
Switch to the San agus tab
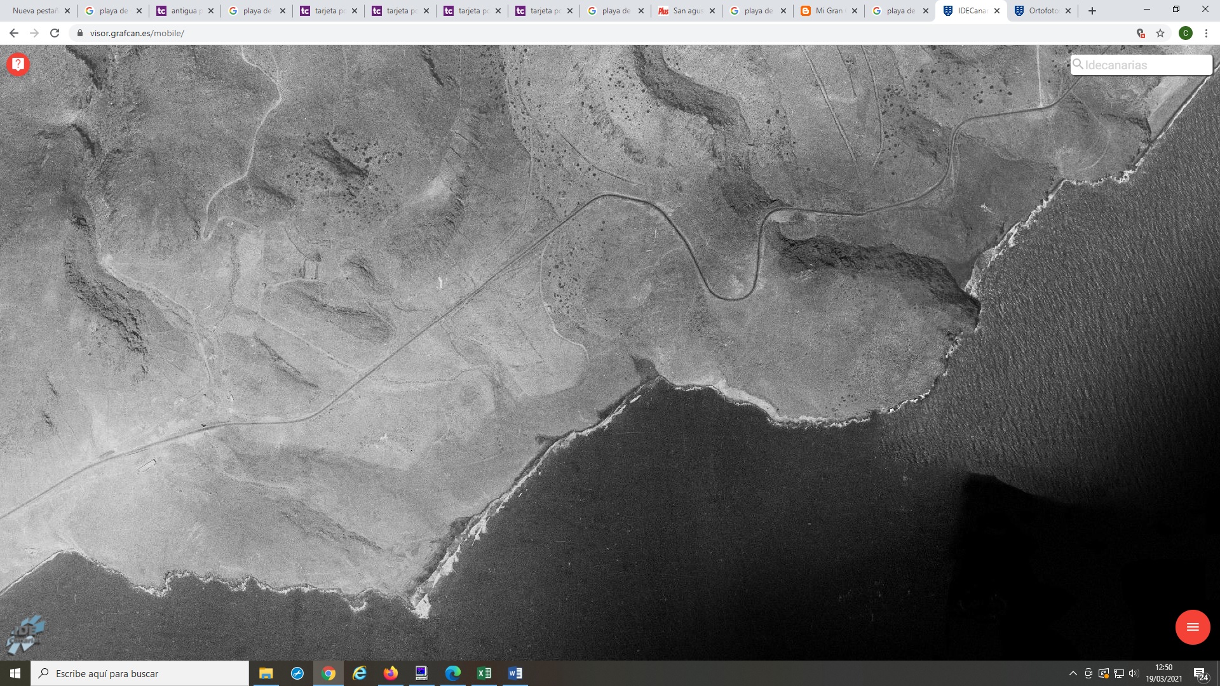point(686,11)
